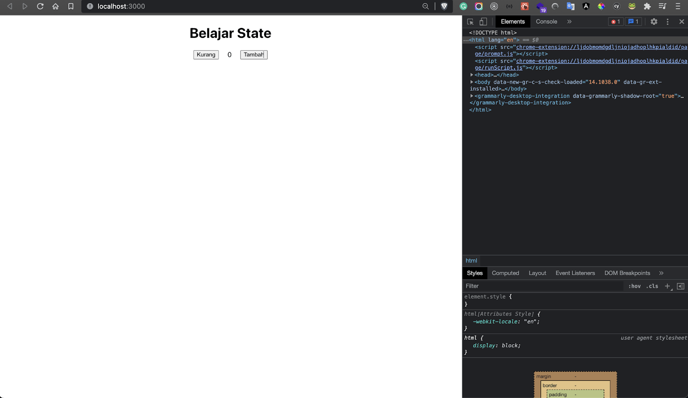688x398 pixels.
Task: Open the Computed tab
Action: 505,273
